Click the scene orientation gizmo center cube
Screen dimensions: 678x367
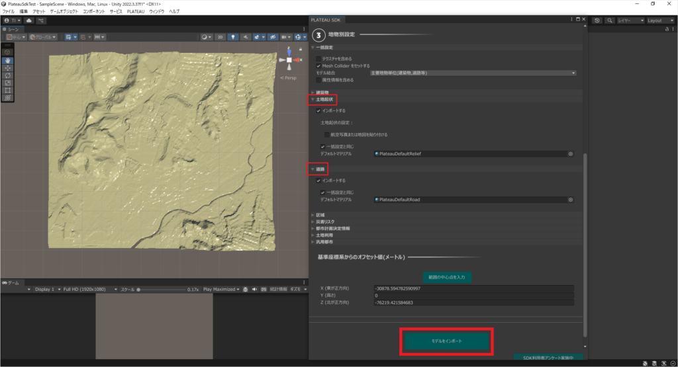289,60
